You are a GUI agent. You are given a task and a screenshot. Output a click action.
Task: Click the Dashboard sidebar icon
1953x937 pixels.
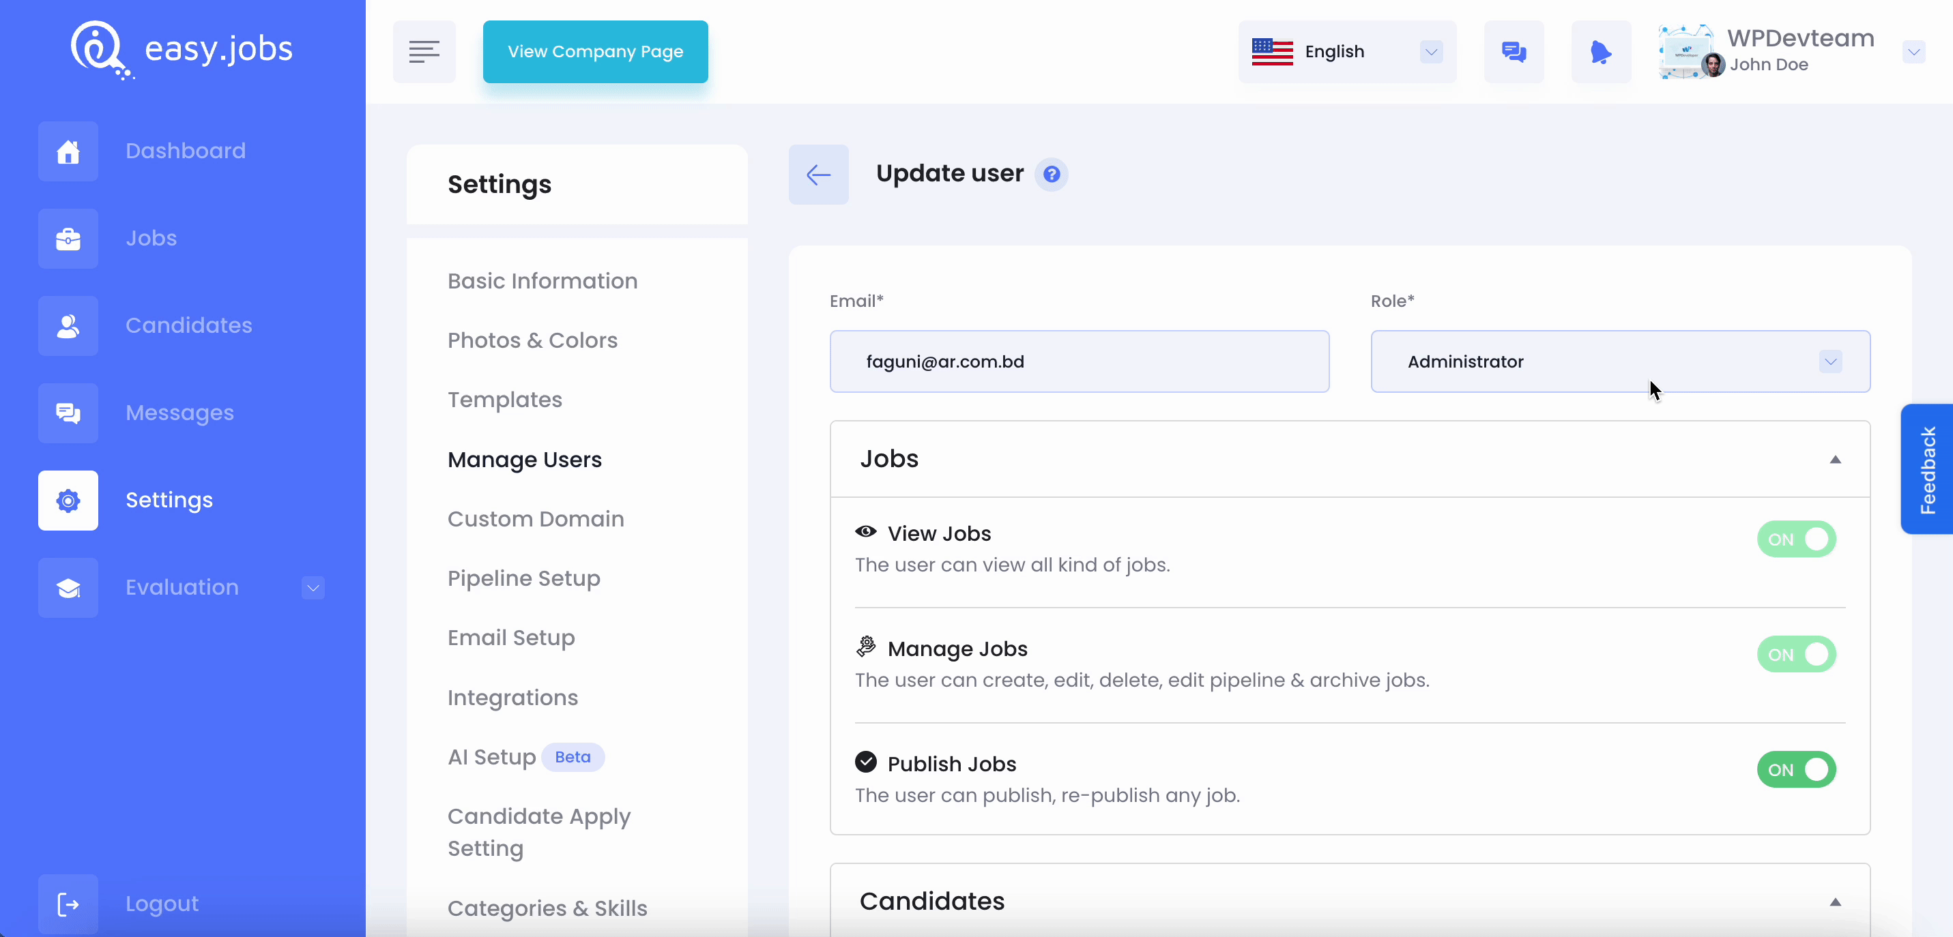click(x=68, y=151)
